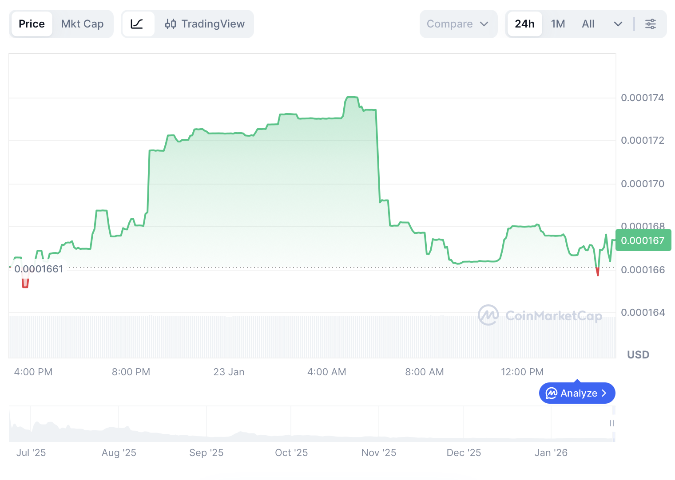The height and width of the screenshot is (480, 675).
Task: Expand more time range options chevron
Action: [618, 24]
